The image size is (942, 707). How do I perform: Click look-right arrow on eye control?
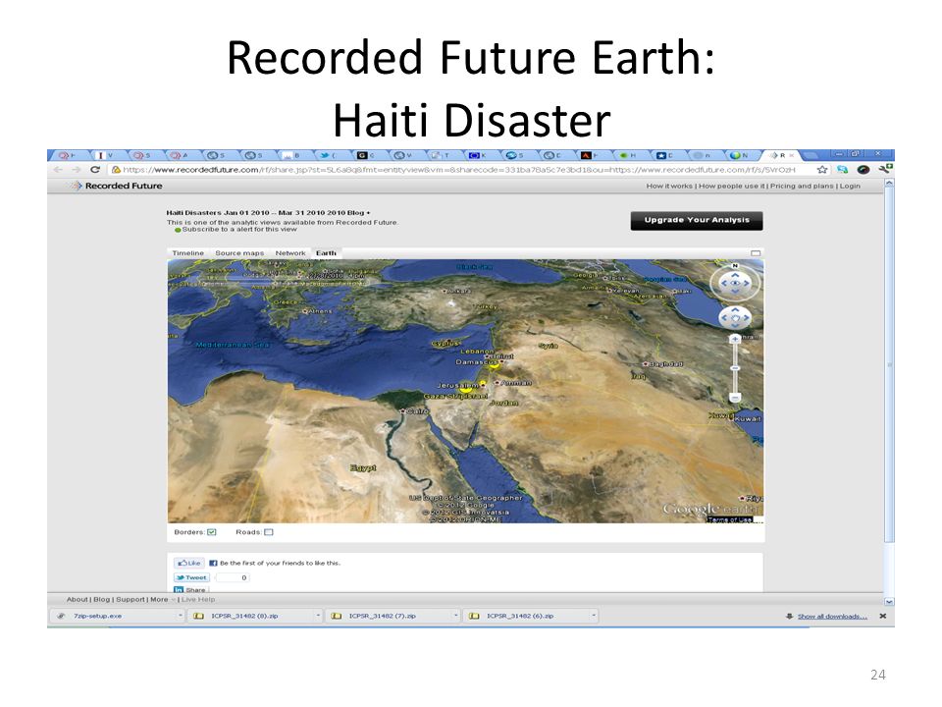click(746, 283)
